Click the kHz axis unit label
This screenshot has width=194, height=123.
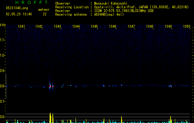coord(3,25)
